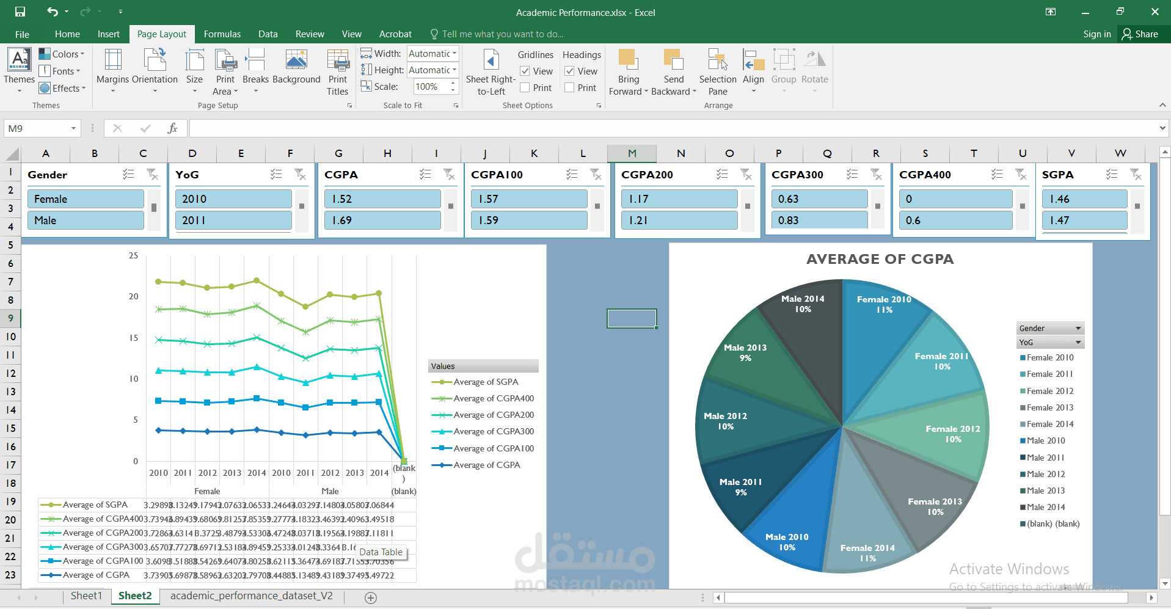The image size is (1171, 609).
Task: Switch to the Insert ribbon tab
Action: coord(109,34)
